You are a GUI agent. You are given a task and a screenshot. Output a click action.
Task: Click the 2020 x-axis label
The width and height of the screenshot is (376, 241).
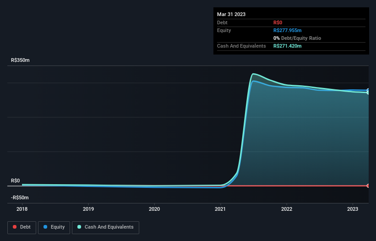click(154, 209)
